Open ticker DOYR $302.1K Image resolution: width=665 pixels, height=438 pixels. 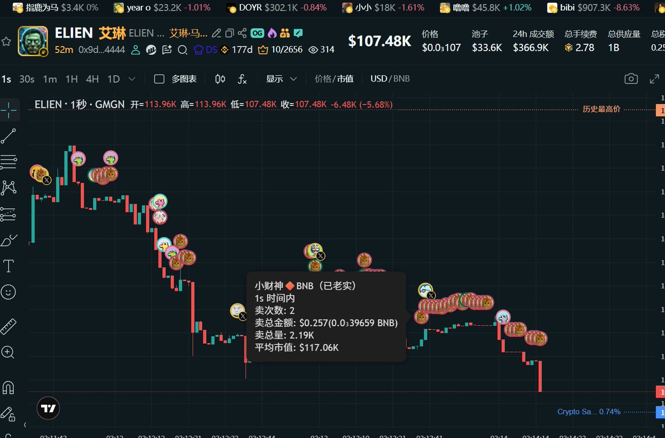277,8
